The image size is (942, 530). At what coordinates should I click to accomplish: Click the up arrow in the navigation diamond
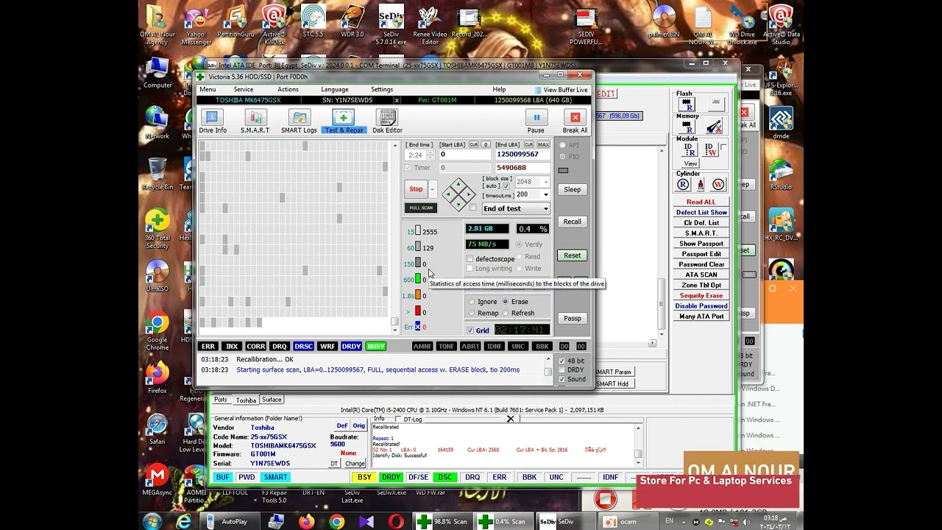(458, 183)
